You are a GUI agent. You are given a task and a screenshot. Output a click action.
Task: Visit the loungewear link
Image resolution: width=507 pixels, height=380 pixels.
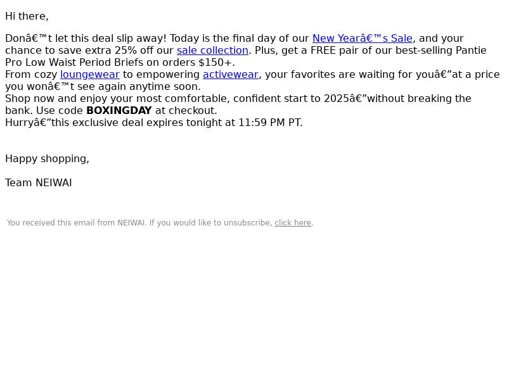pyautogui.click(x=90, y=75)
